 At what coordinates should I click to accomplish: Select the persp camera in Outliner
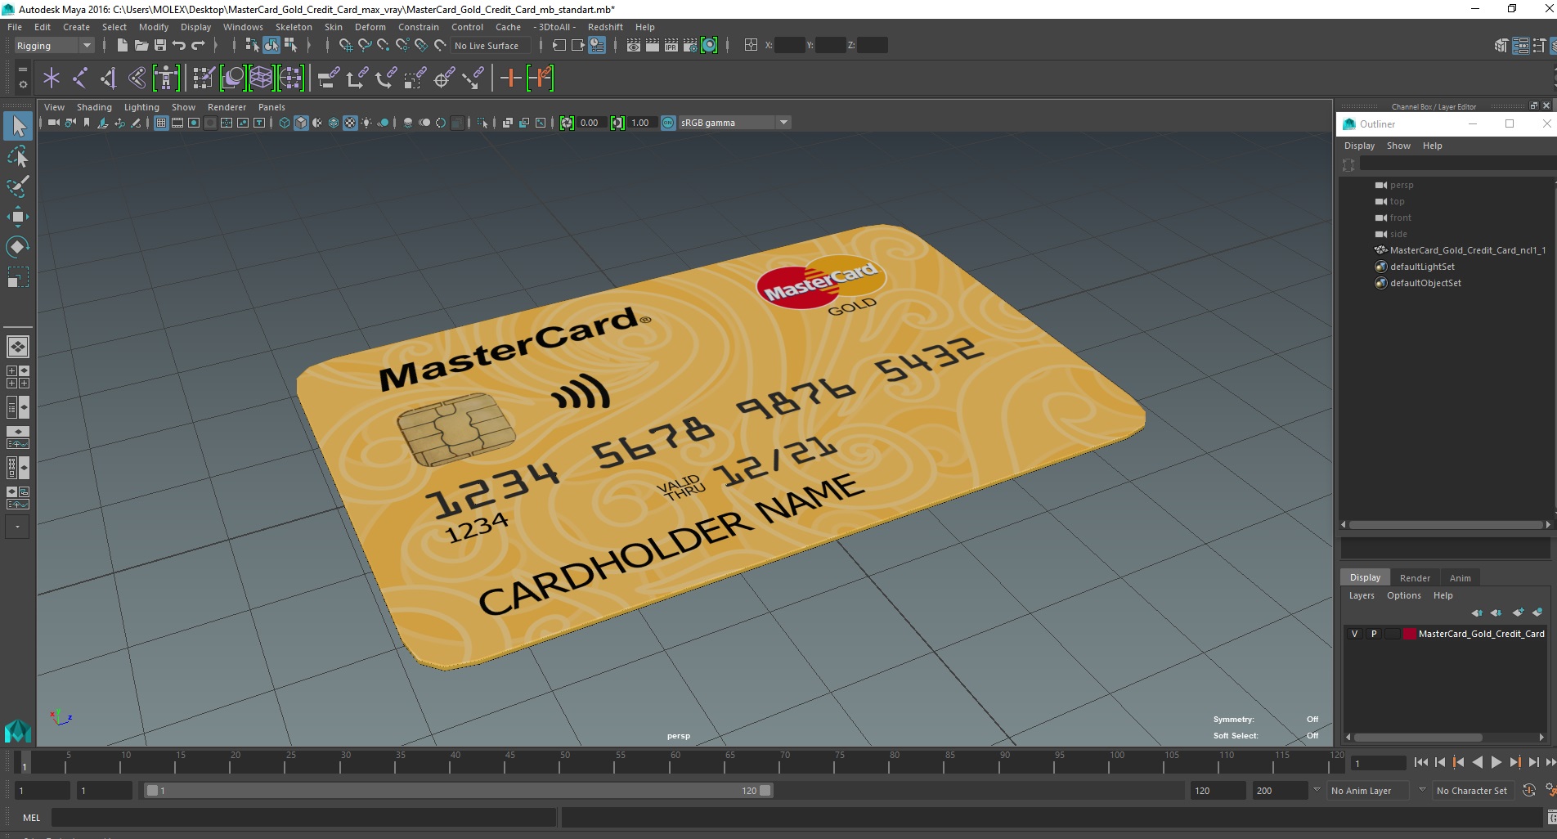click(x=1401, y=185)
